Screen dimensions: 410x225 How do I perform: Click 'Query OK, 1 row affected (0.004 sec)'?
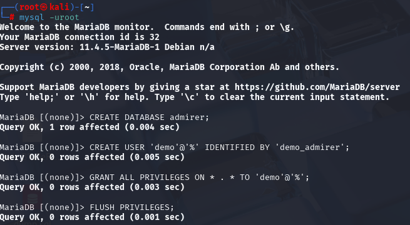90,127
